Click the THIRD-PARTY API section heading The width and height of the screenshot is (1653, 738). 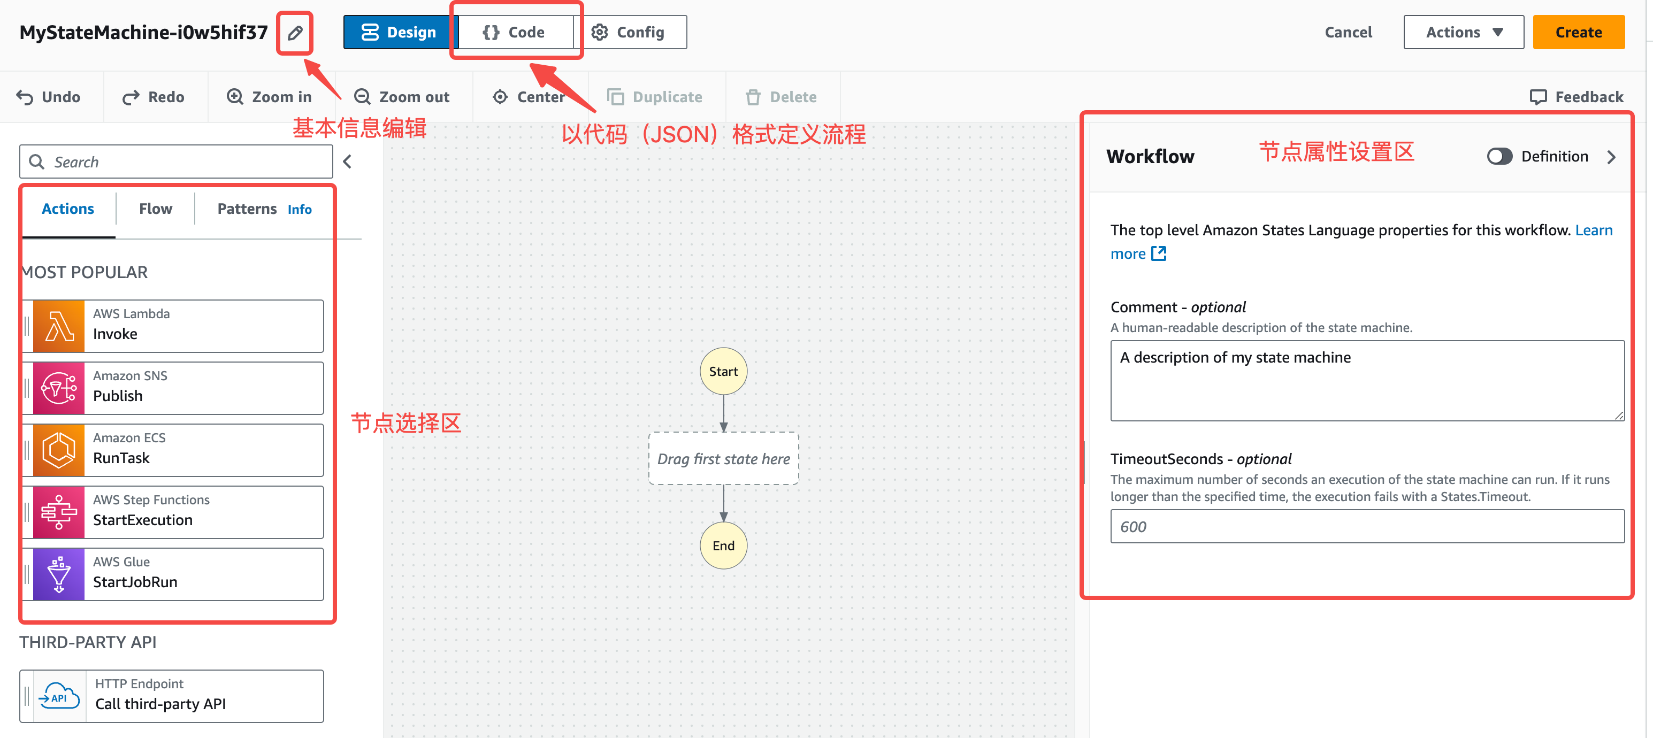(x=88, y=642)
